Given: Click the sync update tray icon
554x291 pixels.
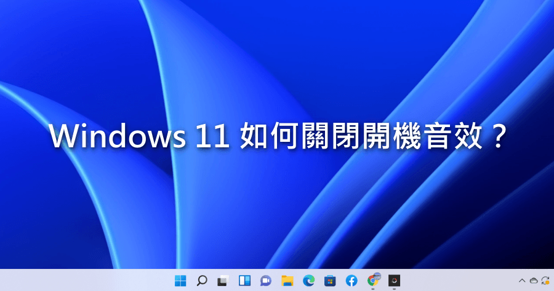Looking at the screenshot, I should coord(545,281).
